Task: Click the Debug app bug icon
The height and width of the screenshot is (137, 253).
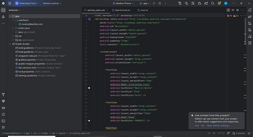Action: pos(160,3)
